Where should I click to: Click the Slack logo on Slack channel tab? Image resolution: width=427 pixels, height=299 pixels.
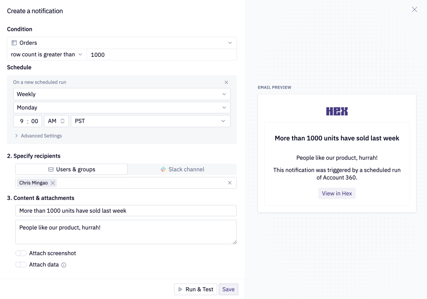click(x=163, y=169)
